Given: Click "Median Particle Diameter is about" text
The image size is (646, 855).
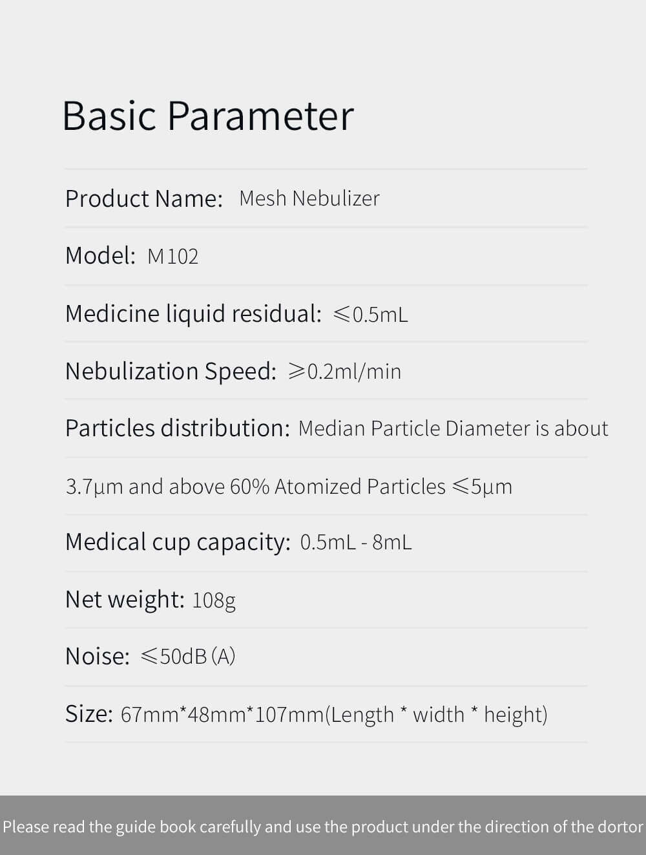Looking at the screenshot, I should tap(453, 428).
